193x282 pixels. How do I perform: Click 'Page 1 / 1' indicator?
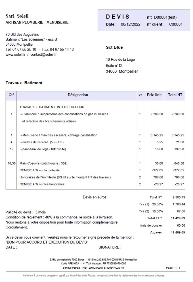(x=173, y=268)
